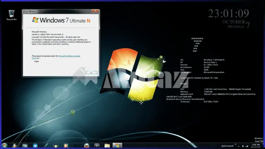Open the window switcher icon beside Telegram

25,146
